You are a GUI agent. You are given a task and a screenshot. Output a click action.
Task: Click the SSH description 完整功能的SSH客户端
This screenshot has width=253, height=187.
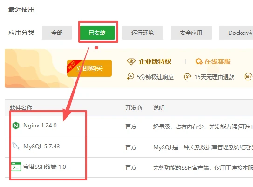point(203,168)
